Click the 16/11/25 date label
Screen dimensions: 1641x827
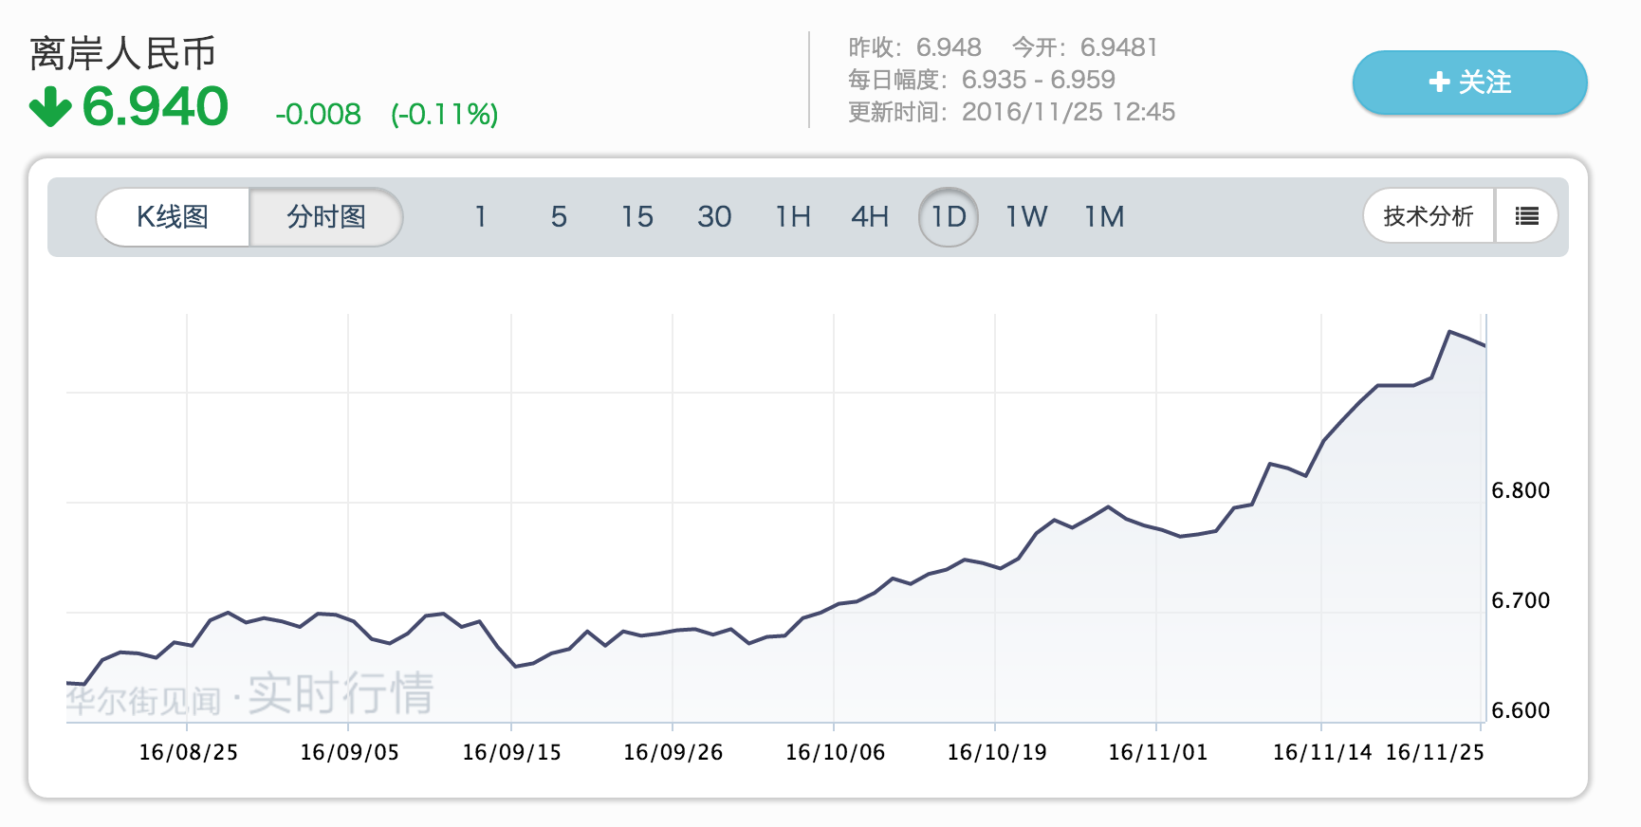tap(1434, 752)
